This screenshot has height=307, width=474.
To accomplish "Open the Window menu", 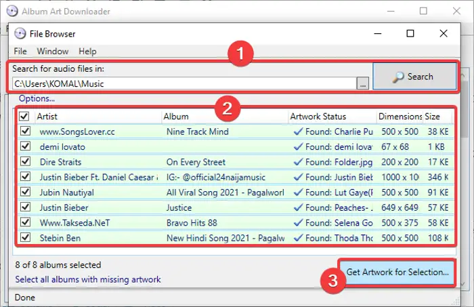I will pos(53,51).
